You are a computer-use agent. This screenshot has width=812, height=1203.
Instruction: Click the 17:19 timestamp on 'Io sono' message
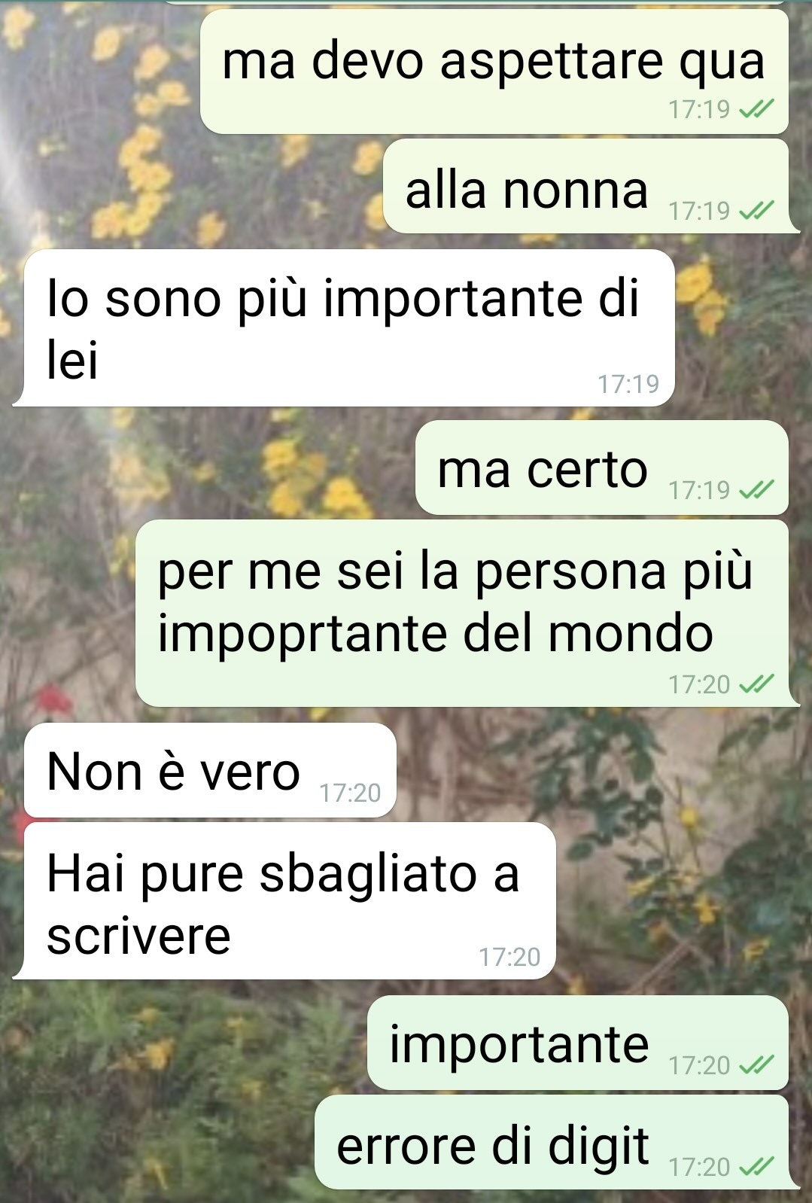(628, 384)
